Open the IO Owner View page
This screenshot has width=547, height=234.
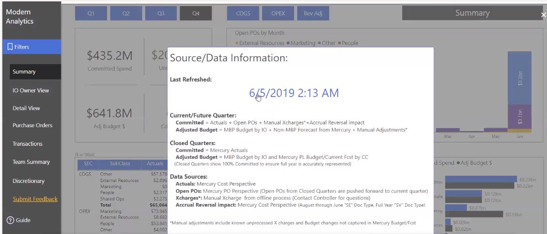pos(31,91)
